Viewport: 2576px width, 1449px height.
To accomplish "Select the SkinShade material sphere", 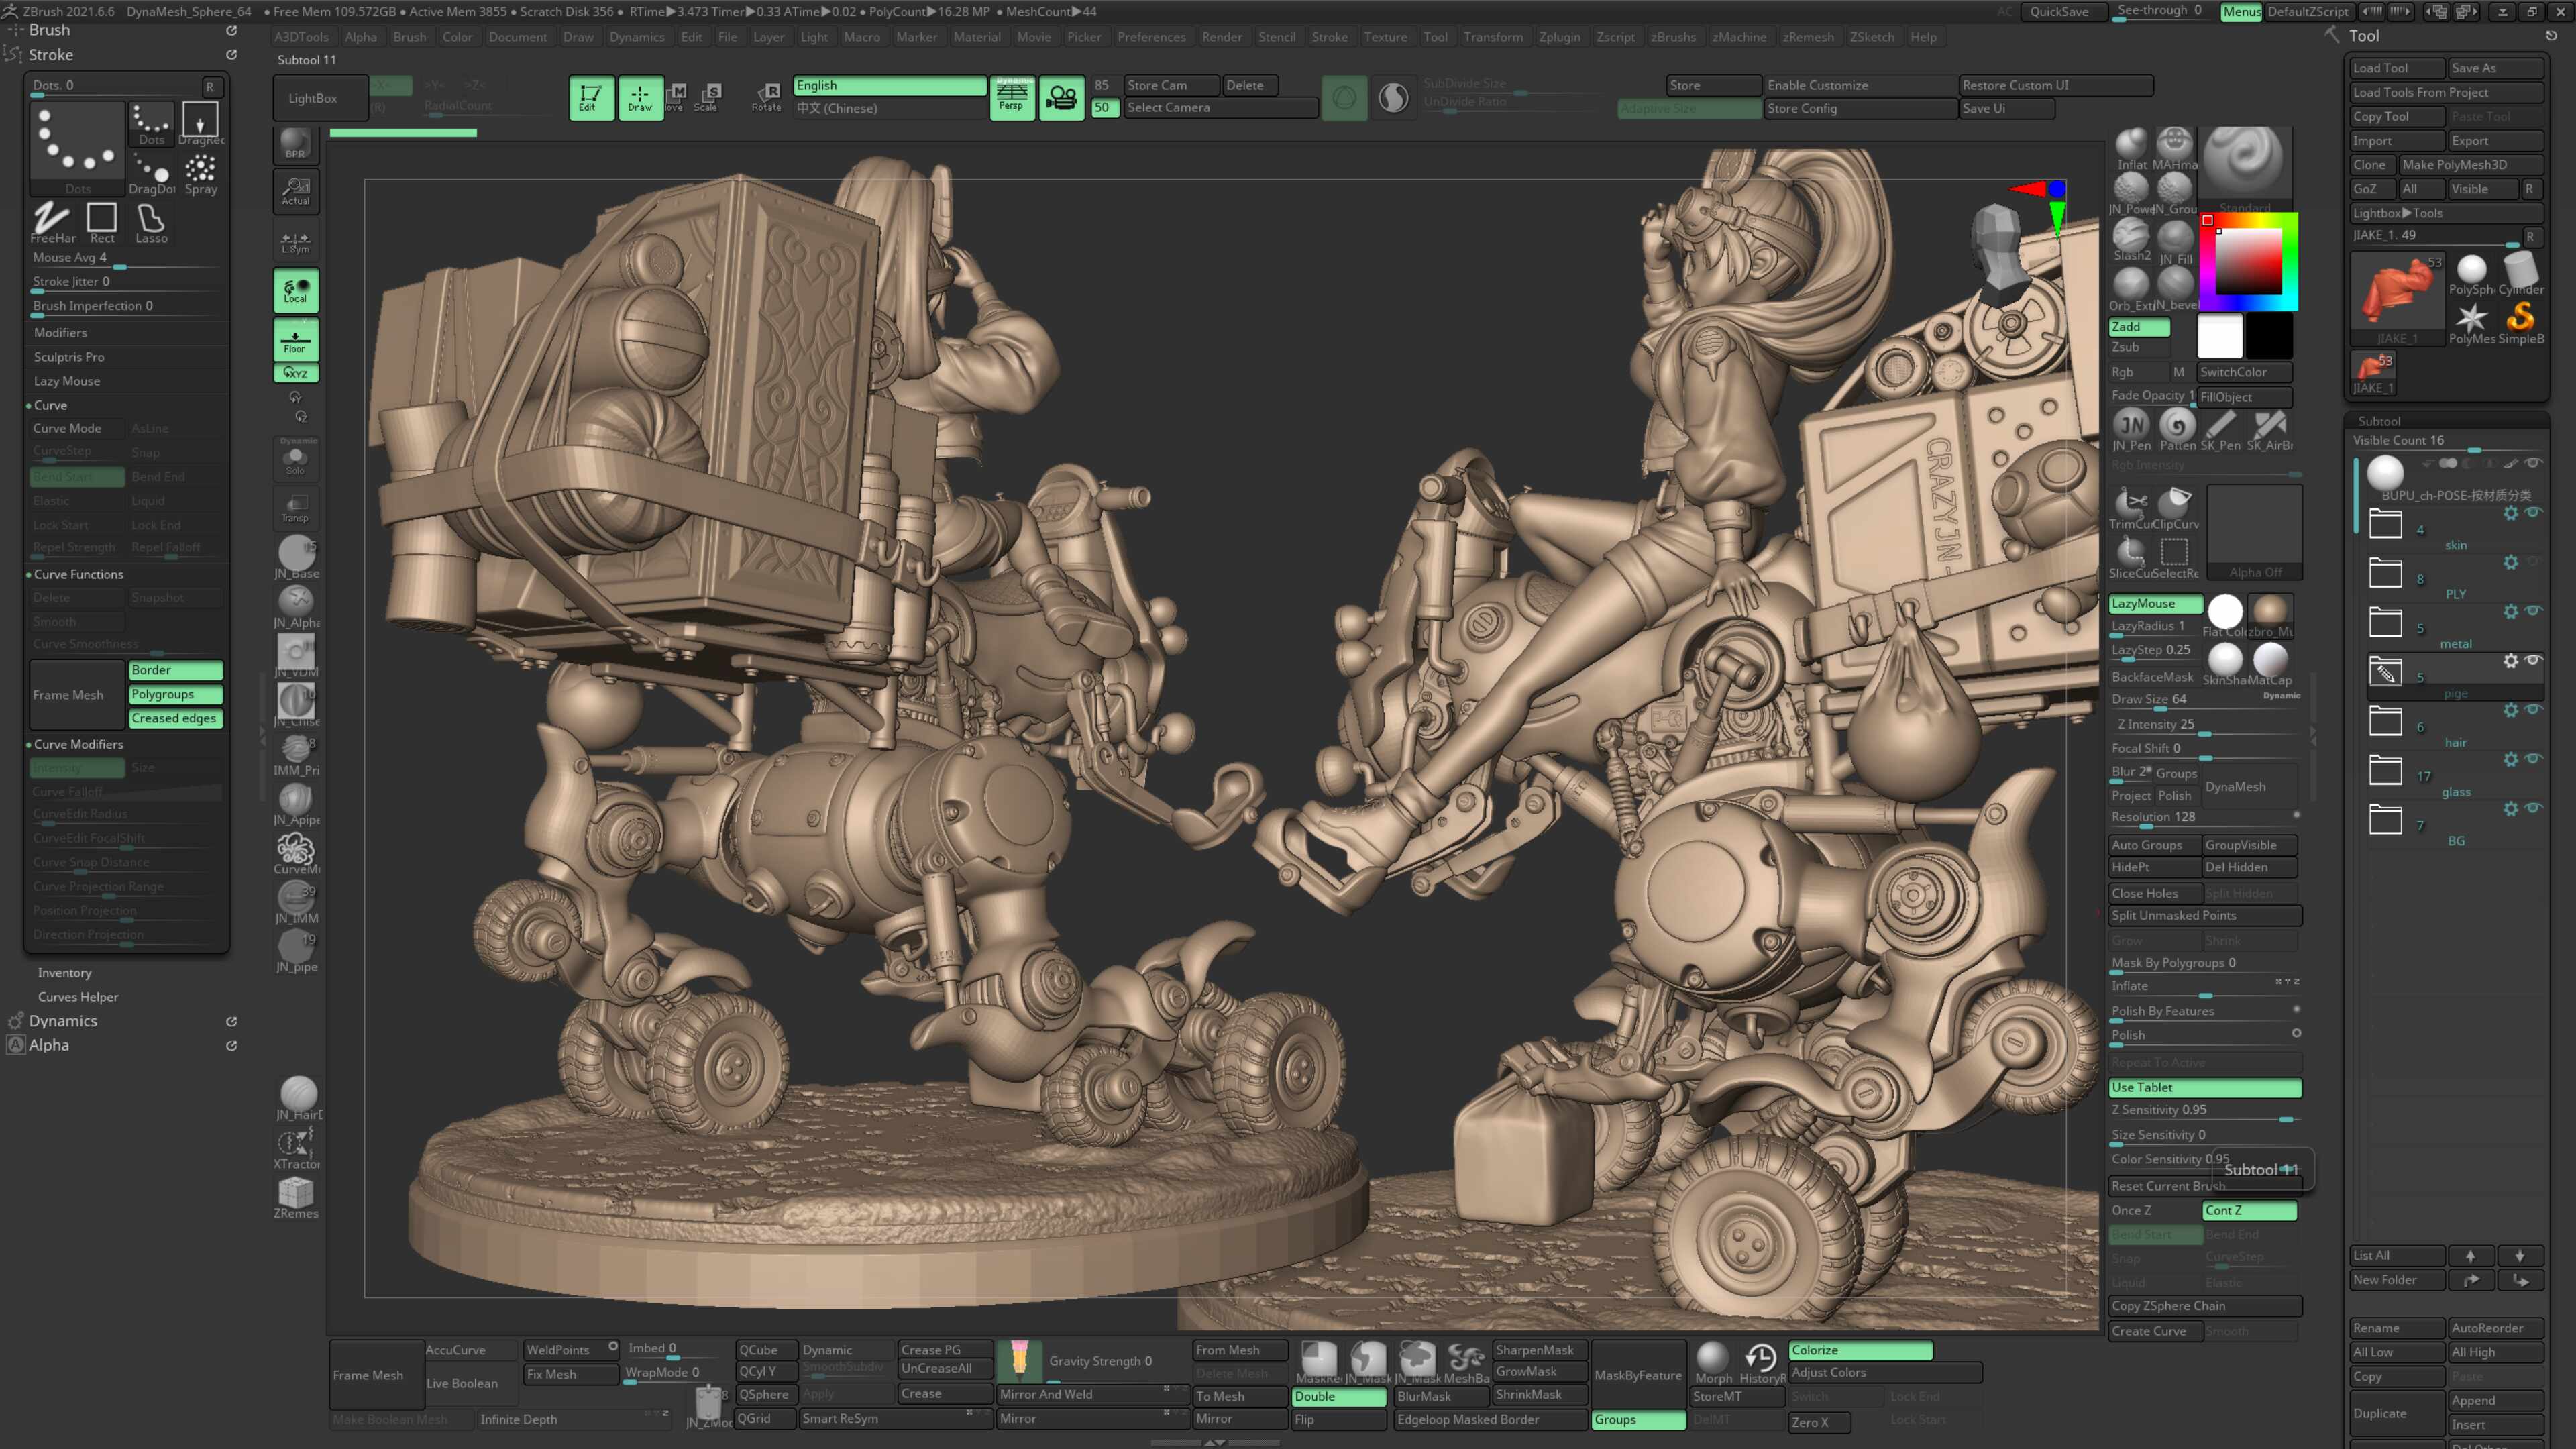I will click(x=2225, y=664).
